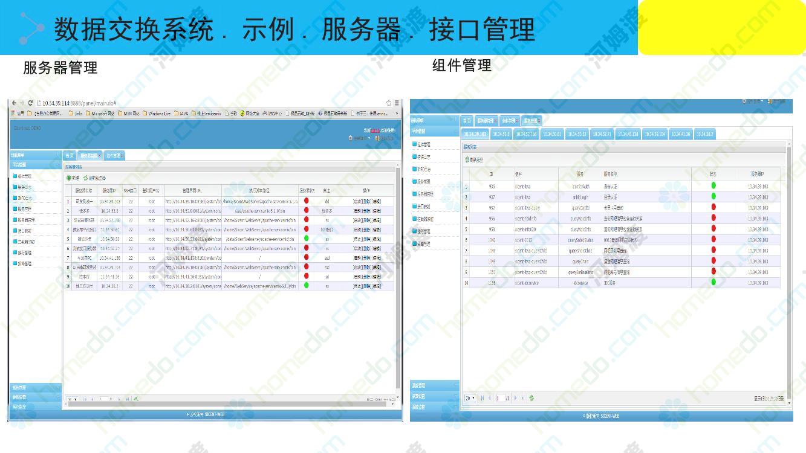806x453 pixels.
Task: Go to next page in right window pager
Action: point(515,398)
